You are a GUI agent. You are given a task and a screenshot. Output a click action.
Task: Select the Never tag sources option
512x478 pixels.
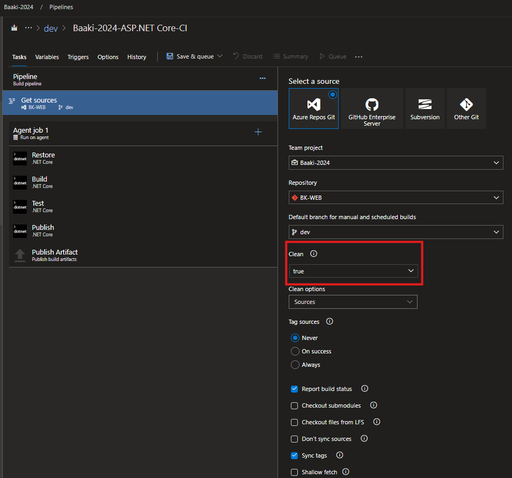coord(295,338)
